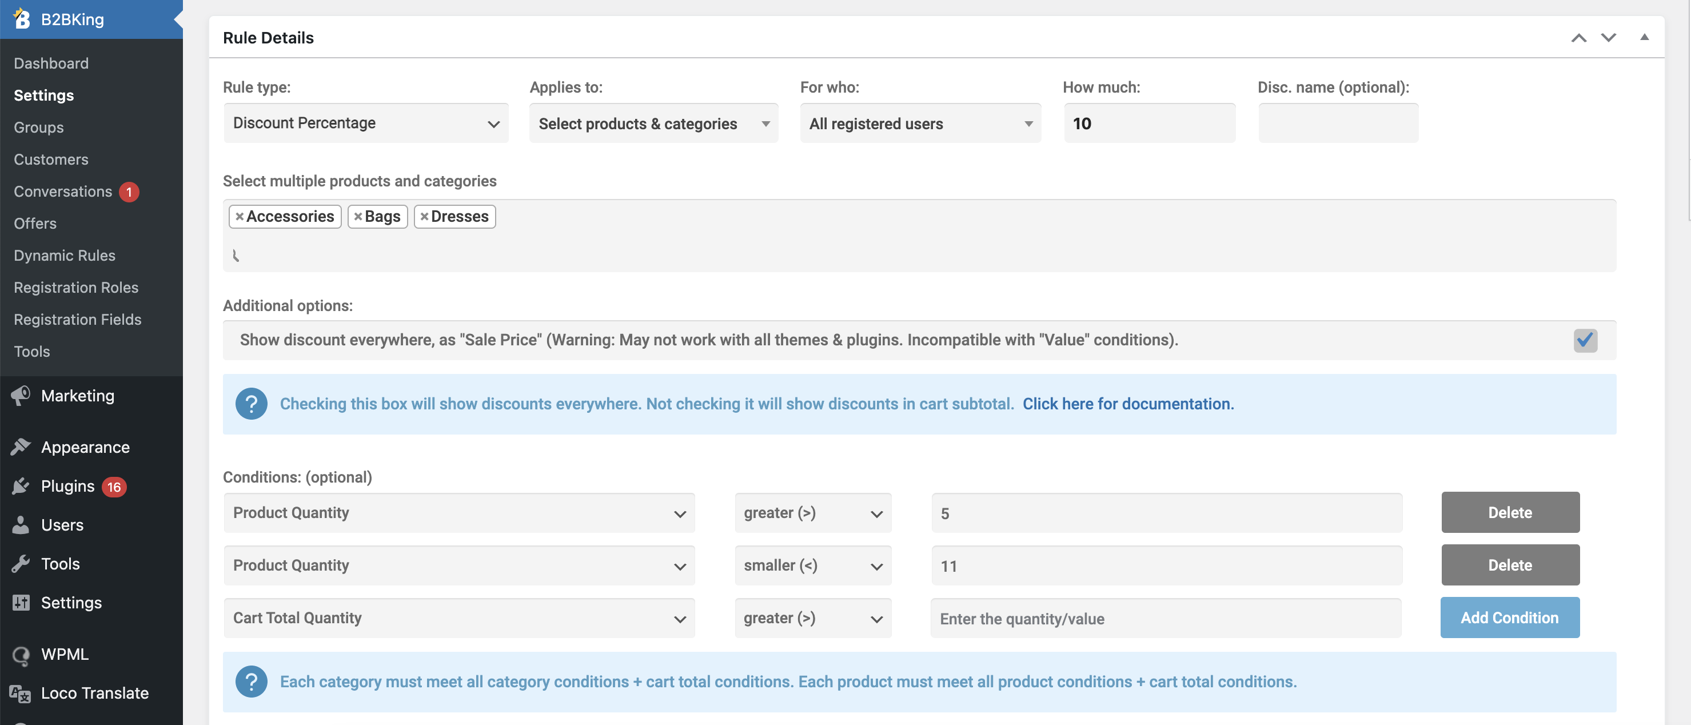Screen dimensions: 1691x725
Task: Open operator dropdown in first condition row
Action: [x=813, y=513]
